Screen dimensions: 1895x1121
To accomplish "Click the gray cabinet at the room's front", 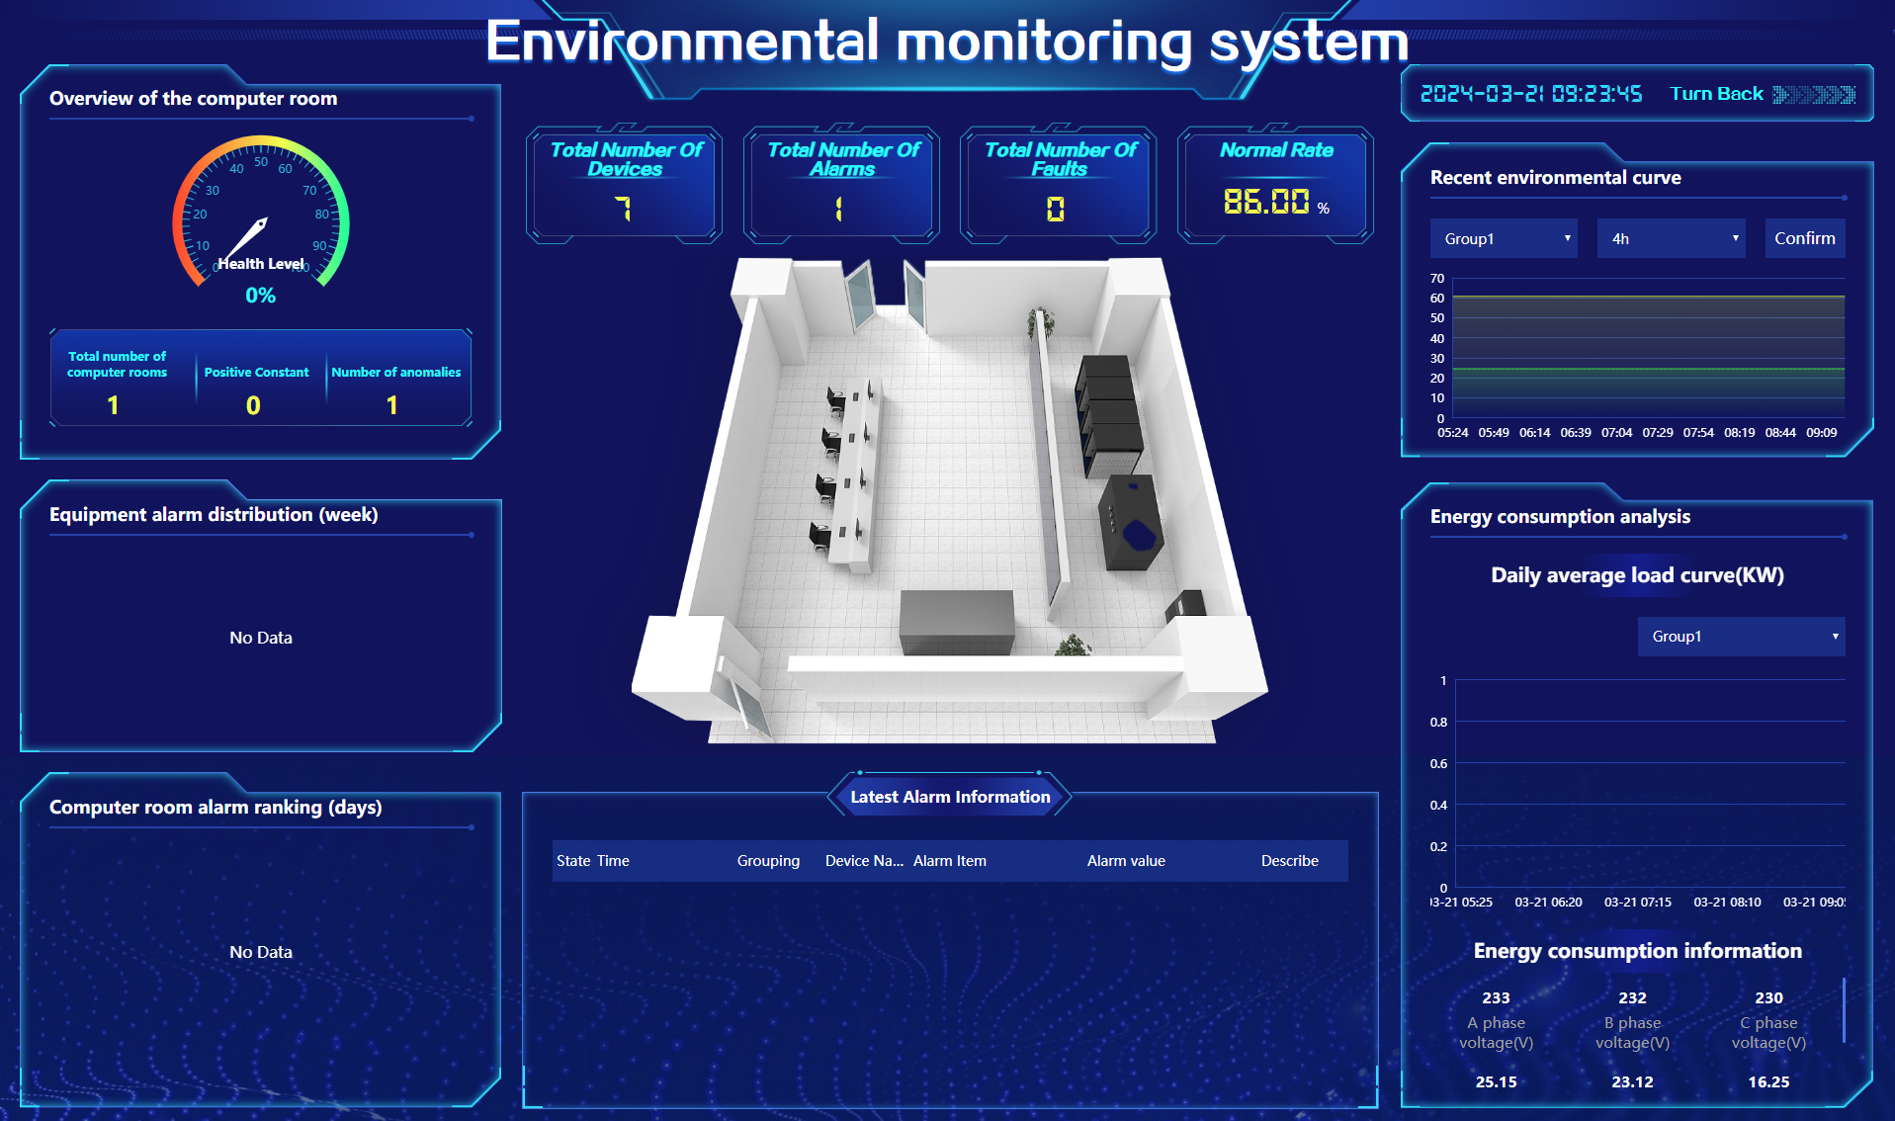I will point(956,622).
